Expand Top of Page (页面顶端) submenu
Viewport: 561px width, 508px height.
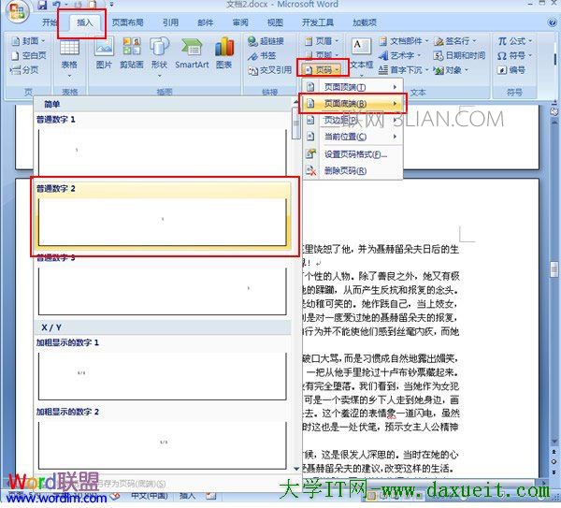click(x=352, y=87)
